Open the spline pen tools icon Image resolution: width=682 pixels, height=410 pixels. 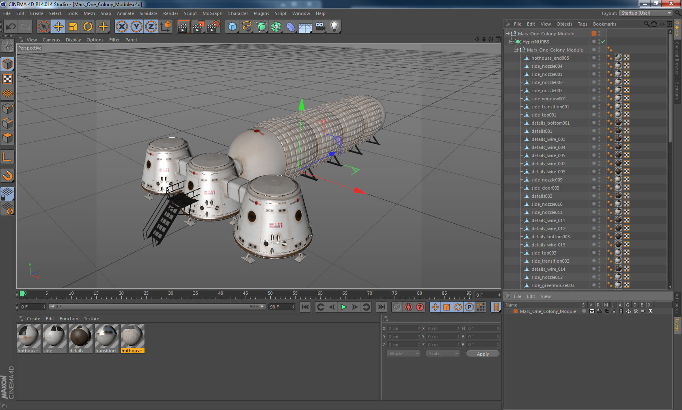(x=247, y=27)
